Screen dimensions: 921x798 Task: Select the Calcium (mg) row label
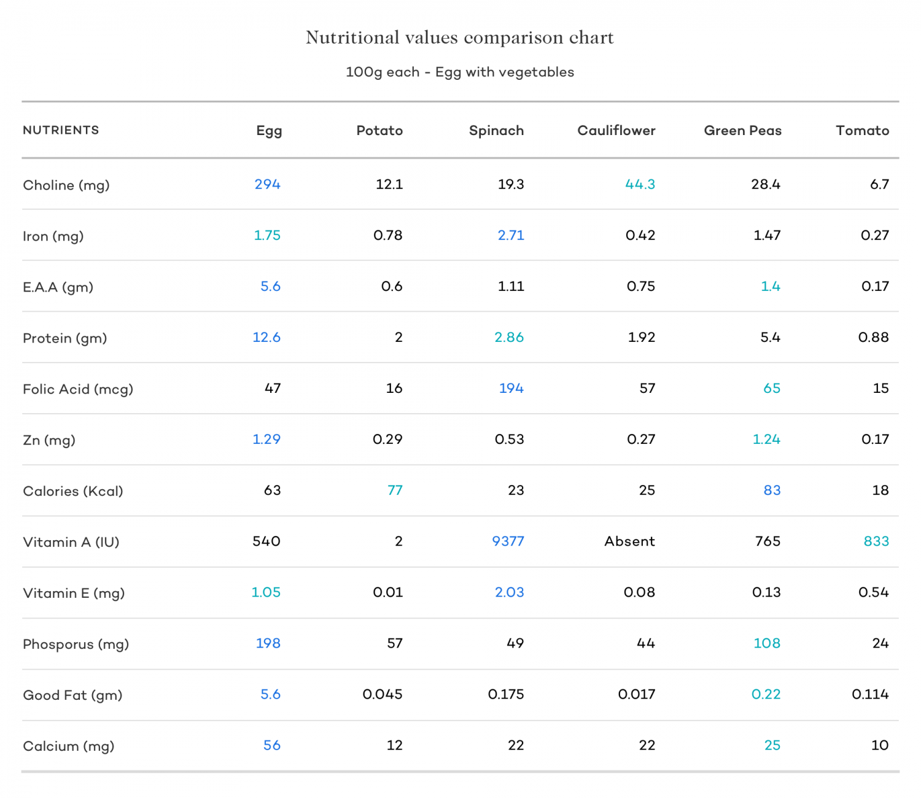pyautogui.click(x=69, y=746)
